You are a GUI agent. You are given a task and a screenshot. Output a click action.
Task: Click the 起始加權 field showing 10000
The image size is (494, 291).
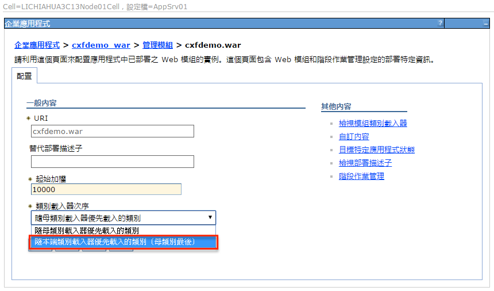[x=106, y=190]
